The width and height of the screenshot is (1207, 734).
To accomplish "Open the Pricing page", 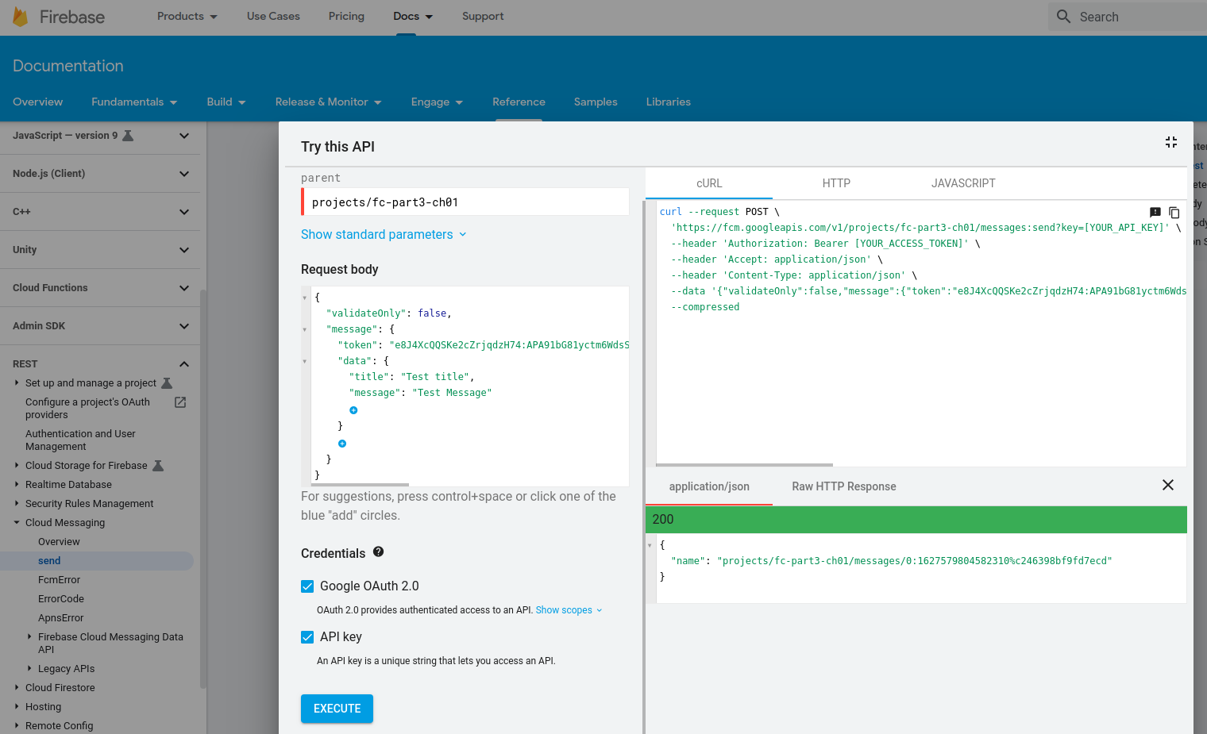I will tap(346, 16).
